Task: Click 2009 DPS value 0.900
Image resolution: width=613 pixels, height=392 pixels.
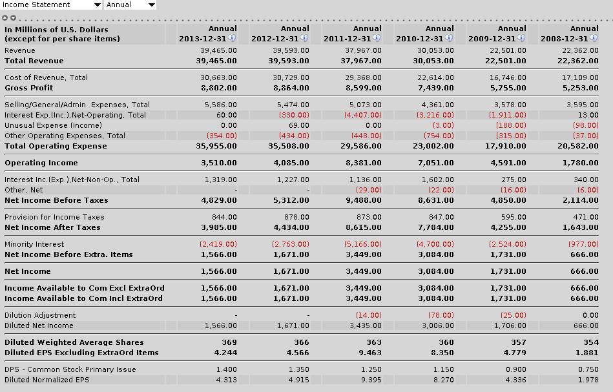Action: (515, 369)
